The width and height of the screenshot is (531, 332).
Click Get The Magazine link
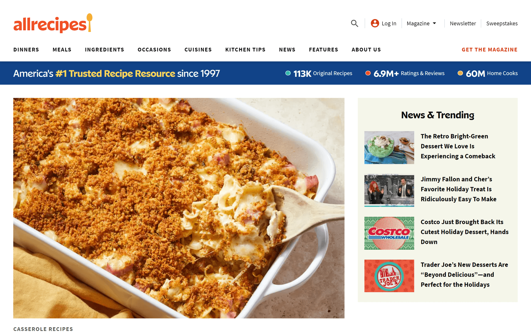coord(490,50)
